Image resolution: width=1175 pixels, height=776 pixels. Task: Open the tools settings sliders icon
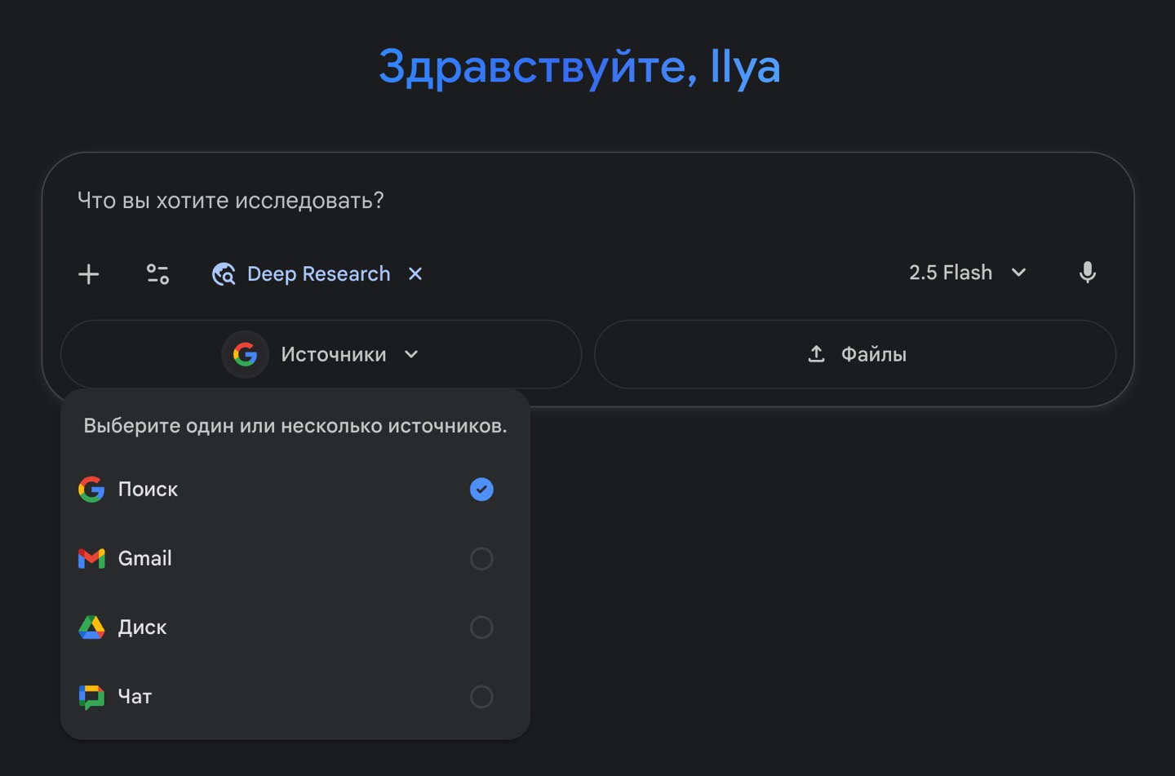(157, 274)
